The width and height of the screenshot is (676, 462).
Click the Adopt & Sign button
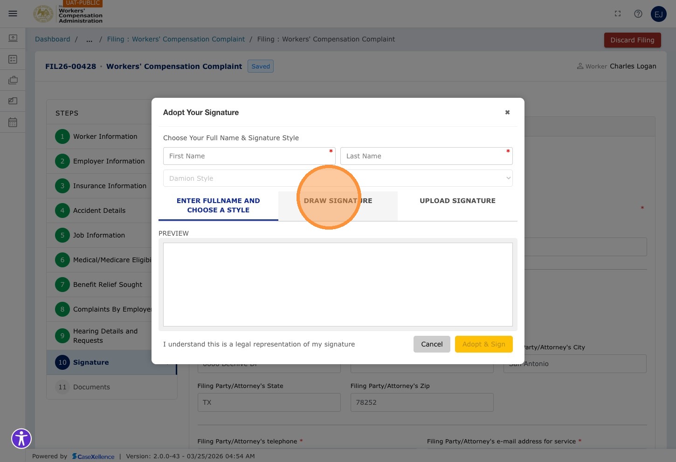coord(484,344)
